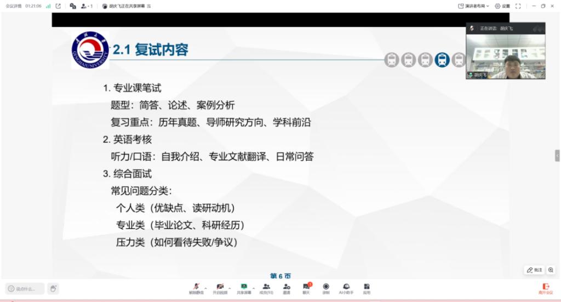This screenshot has width=561, height=302.
Task: Open the share screen (共享屏幕) button
Action: pyautogui.click(x=244, y=288)
